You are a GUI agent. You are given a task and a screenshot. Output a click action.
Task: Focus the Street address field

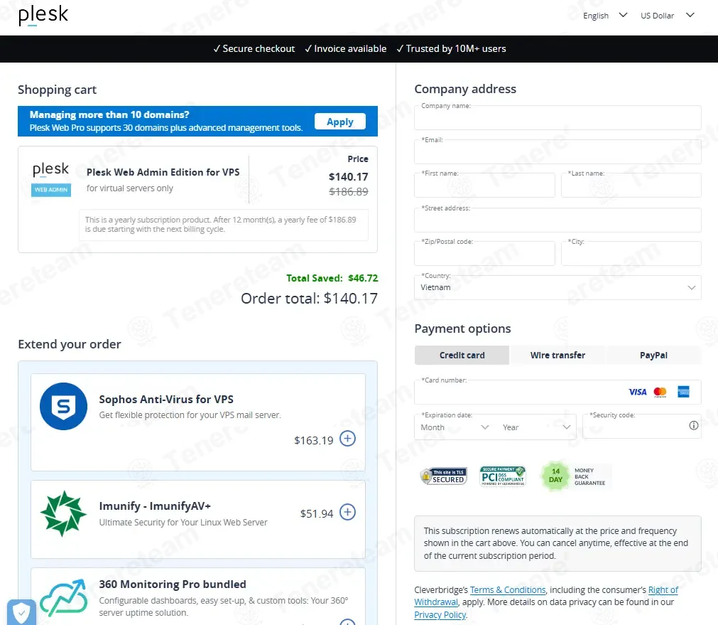(x=557, y=220)
